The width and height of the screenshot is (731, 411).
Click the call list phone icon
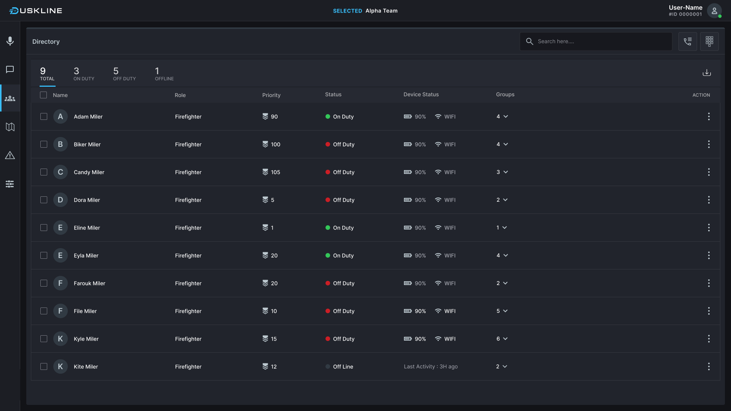coord(688,41)
